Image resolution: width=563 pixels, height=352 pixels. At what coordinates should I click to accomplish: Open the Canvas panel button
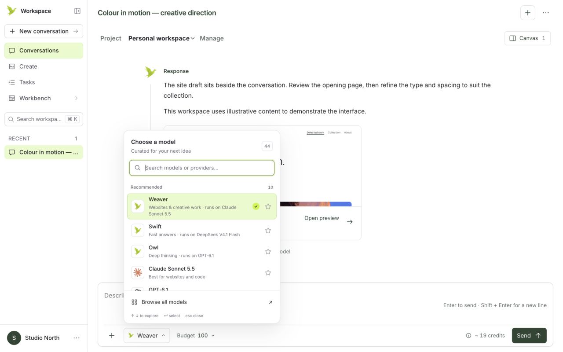[x=527, y=38]
